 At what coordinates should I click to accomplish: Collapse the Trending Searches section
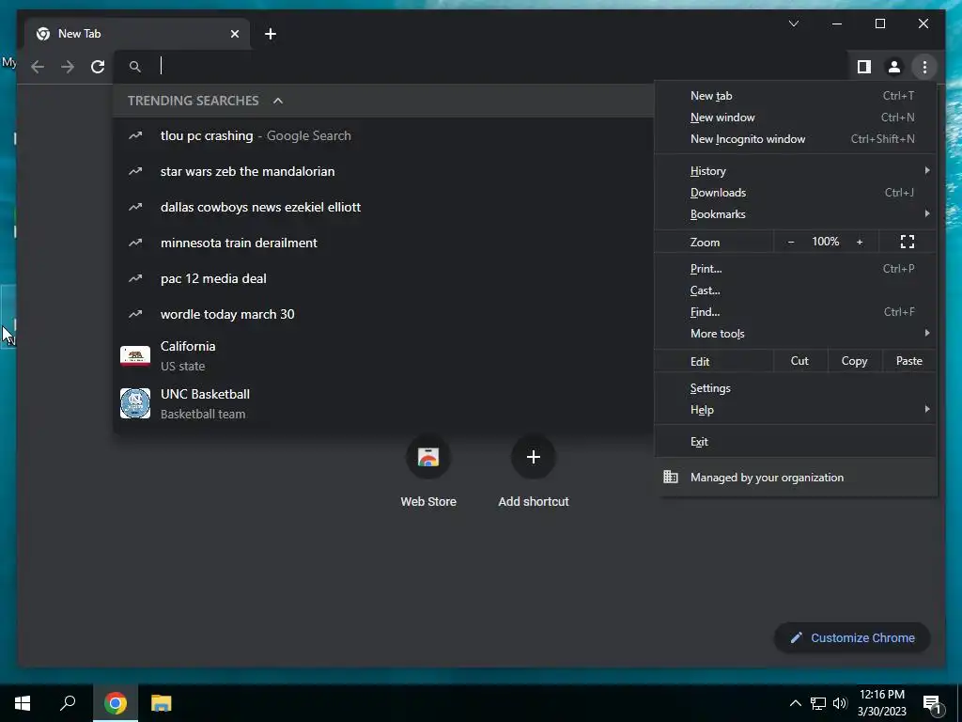[278, 101]
